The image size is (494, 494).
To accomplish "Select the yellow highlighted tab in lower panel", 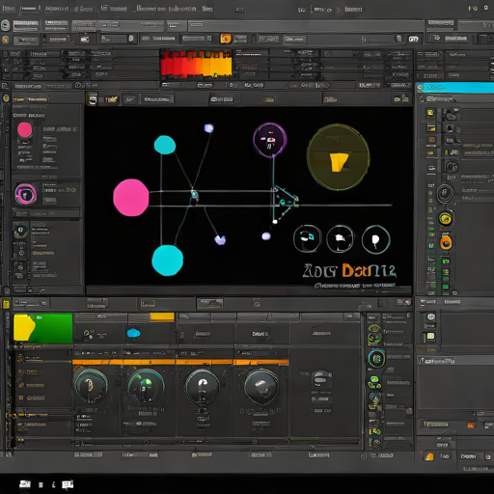I will coord(162,317).
